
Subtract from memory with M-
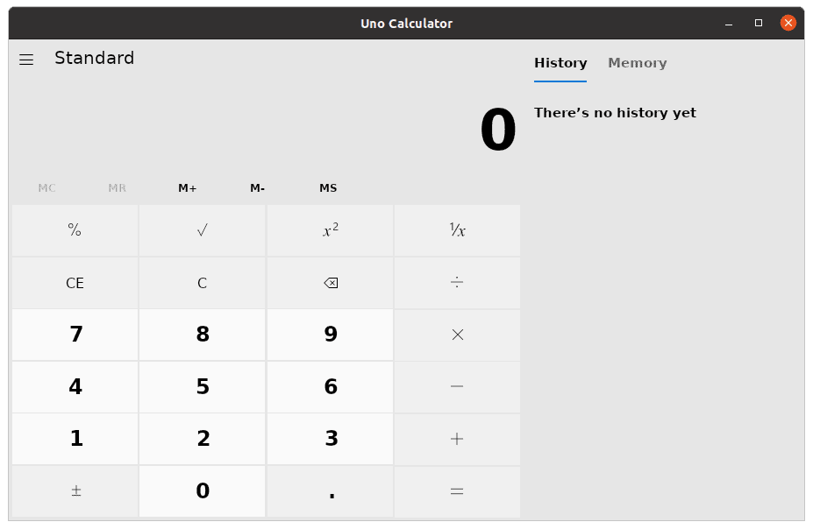point(257,187)
